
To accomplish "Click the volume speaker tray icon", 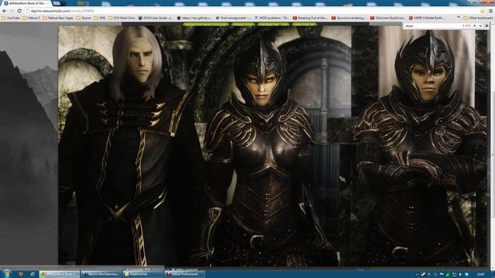I will [460, 275].
